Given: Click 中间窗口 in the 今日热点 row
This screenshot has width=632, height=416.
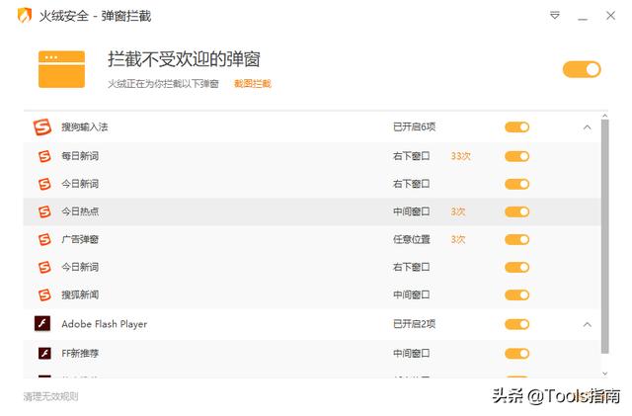Looking at the screenshot, I should 412,211.
